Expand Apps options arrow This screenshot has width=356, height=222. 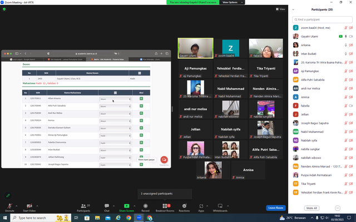(207, 206)
